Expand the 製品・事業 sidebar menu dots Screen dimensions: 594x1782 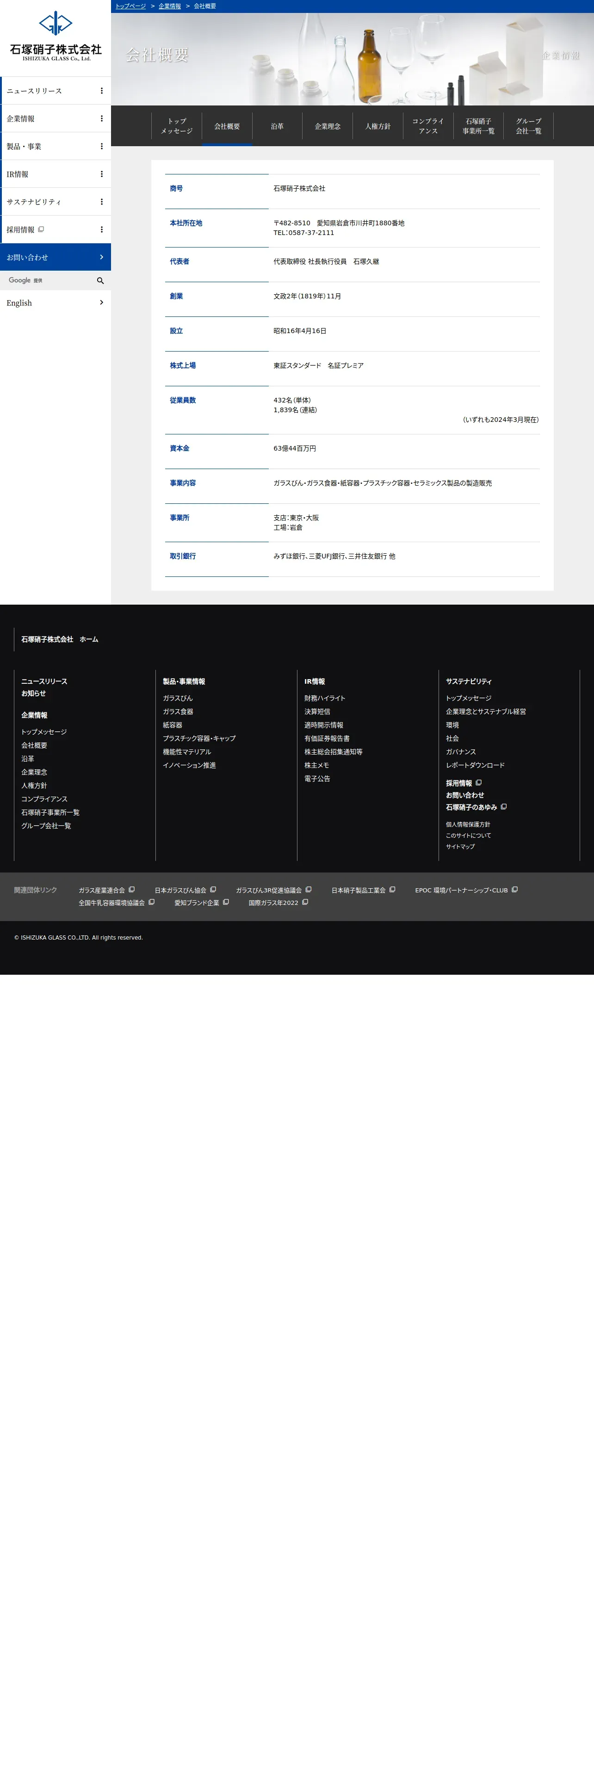pyautogui.click(x=102, y=146)
